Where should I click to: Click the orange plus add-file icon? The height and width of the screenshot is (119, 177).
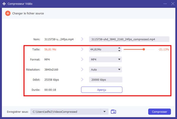click(x=8, y=14)
